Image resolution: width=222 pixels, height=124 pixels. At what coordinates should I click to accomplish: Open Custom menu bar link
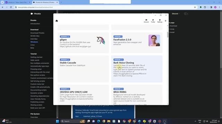coord(37,84)
